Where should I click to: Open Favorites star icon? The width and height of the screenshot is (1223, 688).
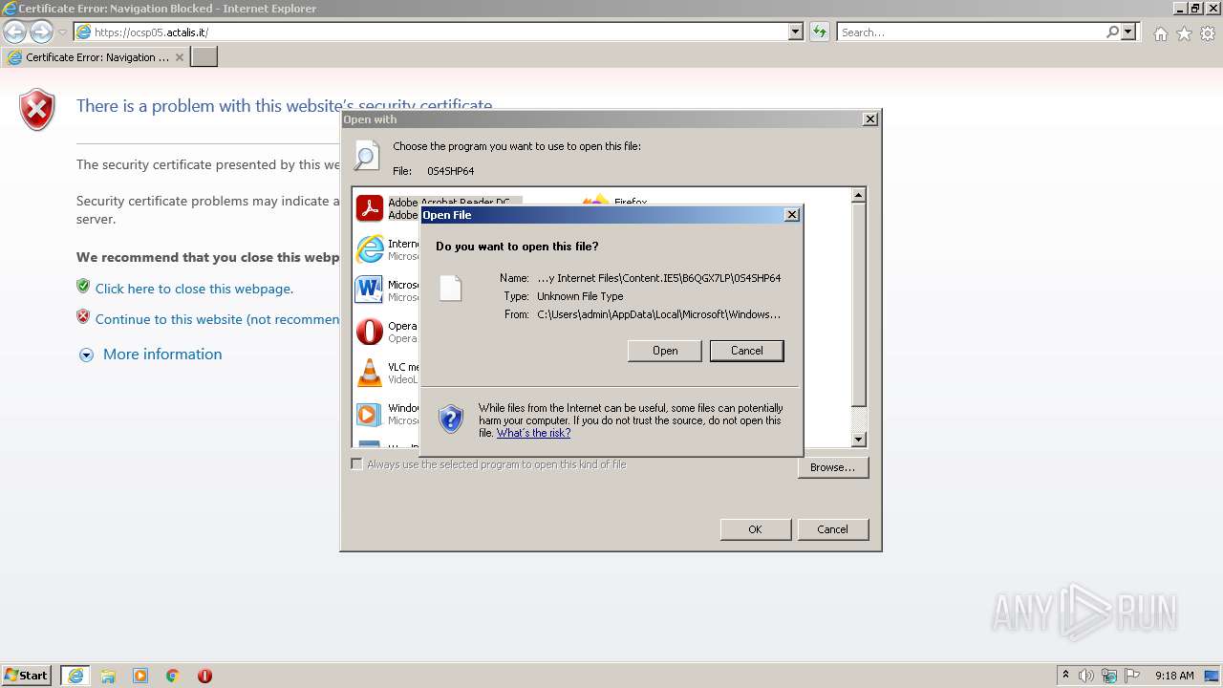tap(1184, 33)
